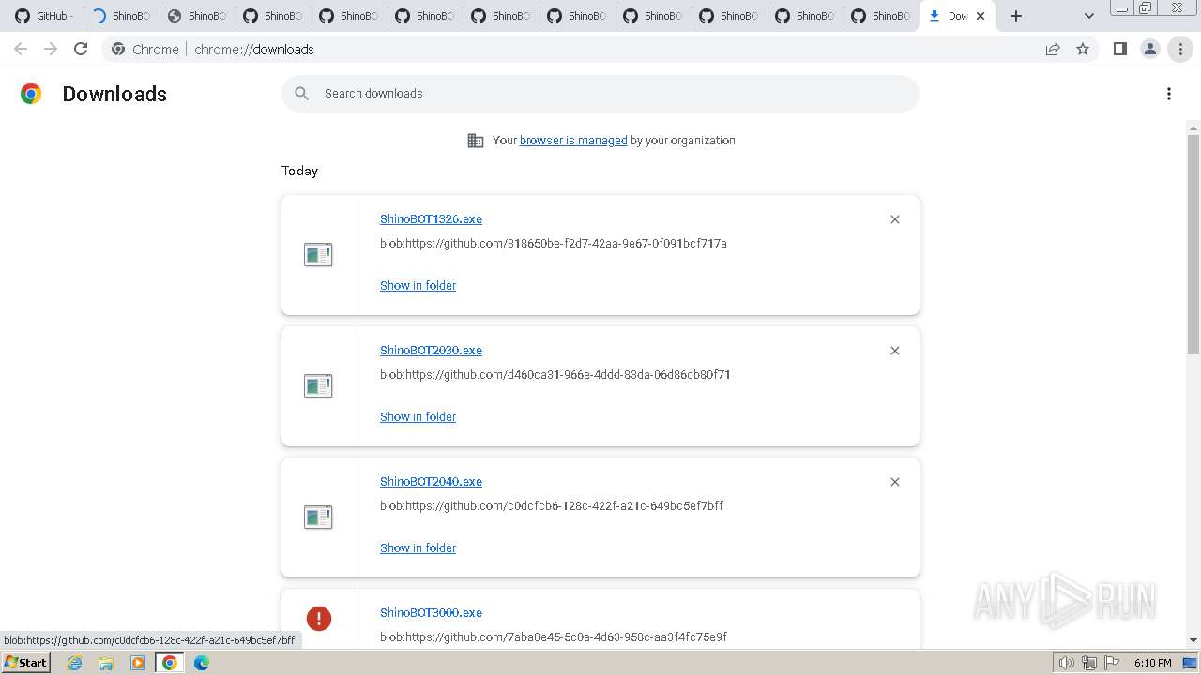Bookmark this tab with star icon
This screenshot has height=675, width=1201.
1083,49
